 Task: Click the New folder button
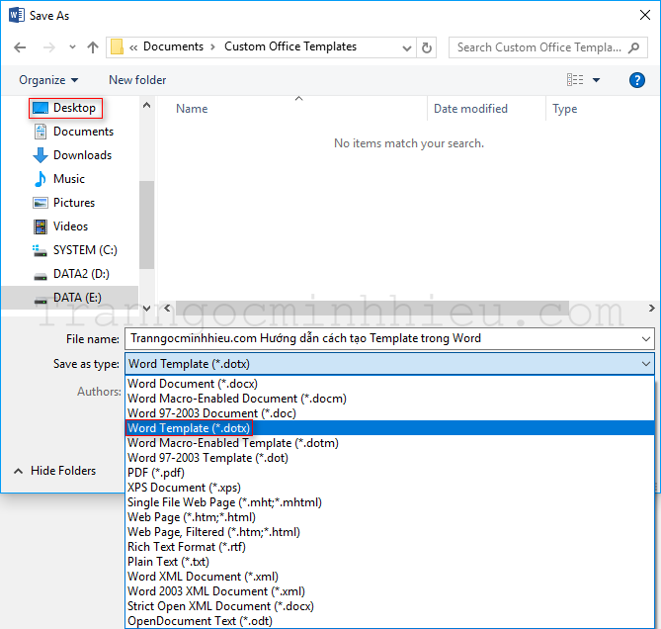137,80
